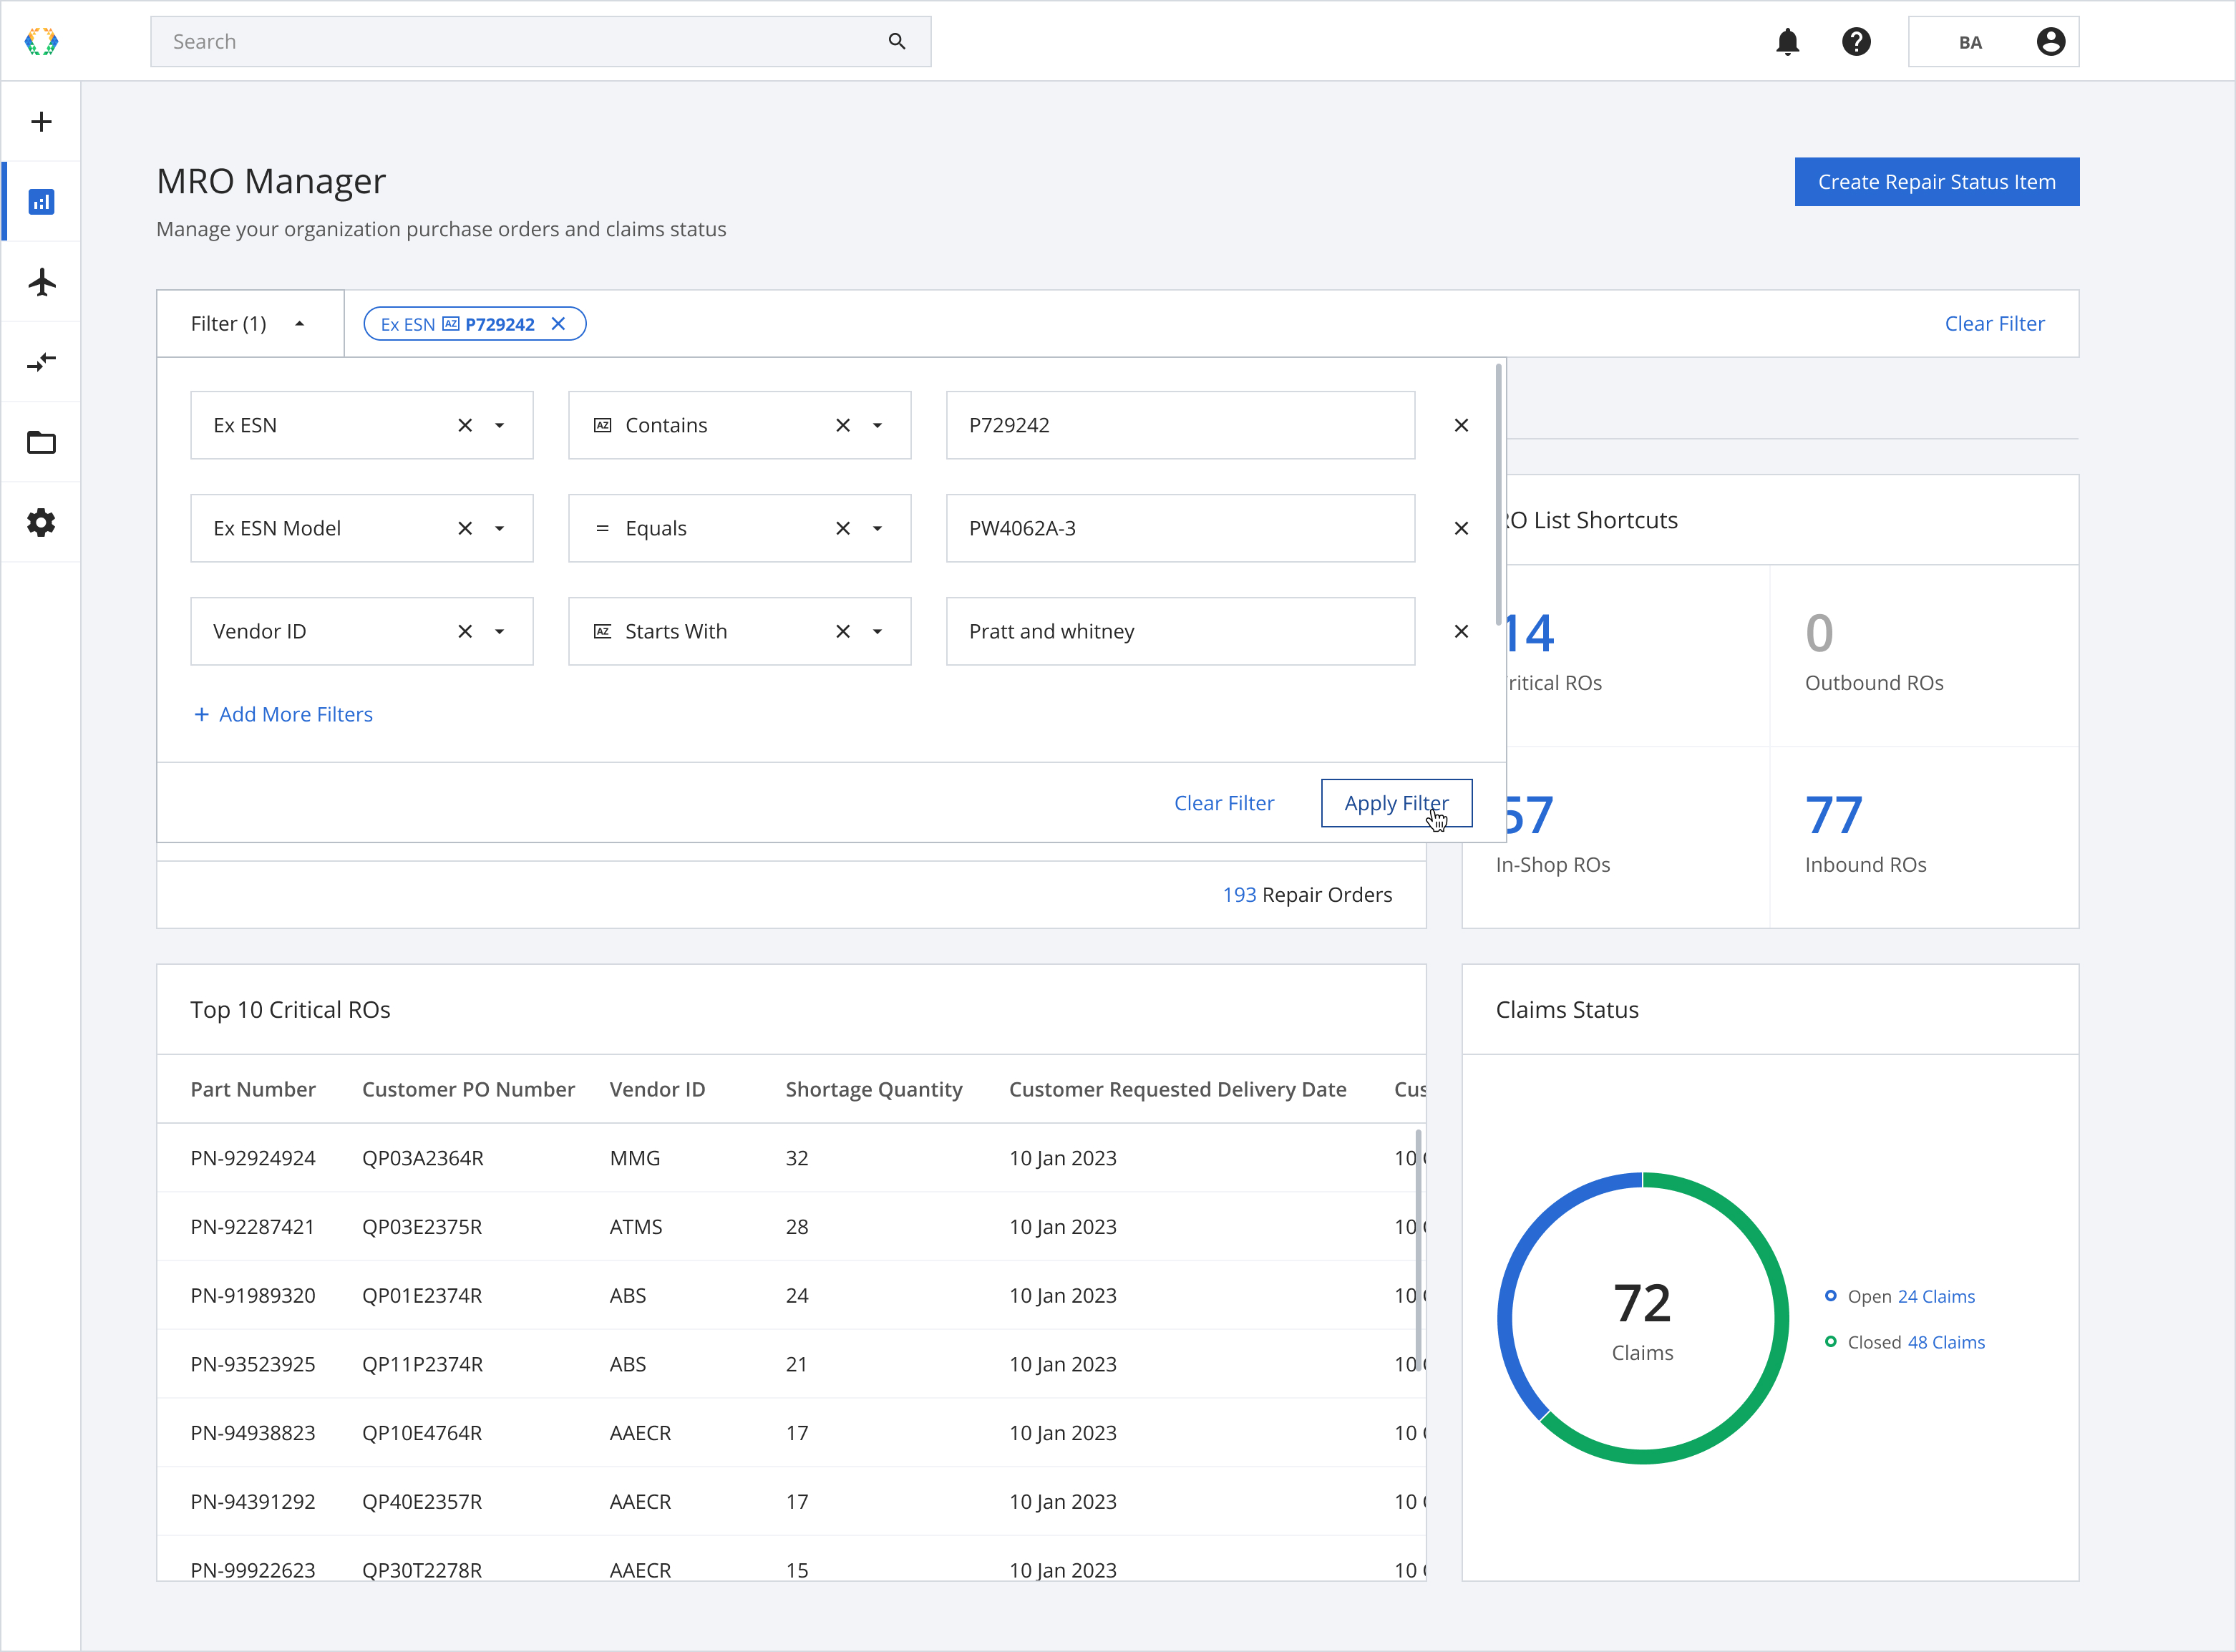Screen dimensions: 2236x1652
Task: Delete the PW4062A-3 filter row
Action: point(1461,528)
